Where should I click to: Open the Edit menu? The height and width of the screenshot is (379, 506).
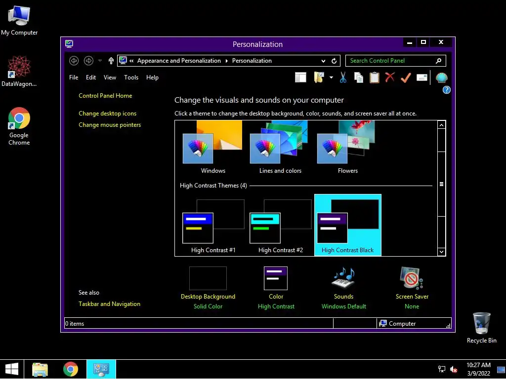(x=91, y=77)
